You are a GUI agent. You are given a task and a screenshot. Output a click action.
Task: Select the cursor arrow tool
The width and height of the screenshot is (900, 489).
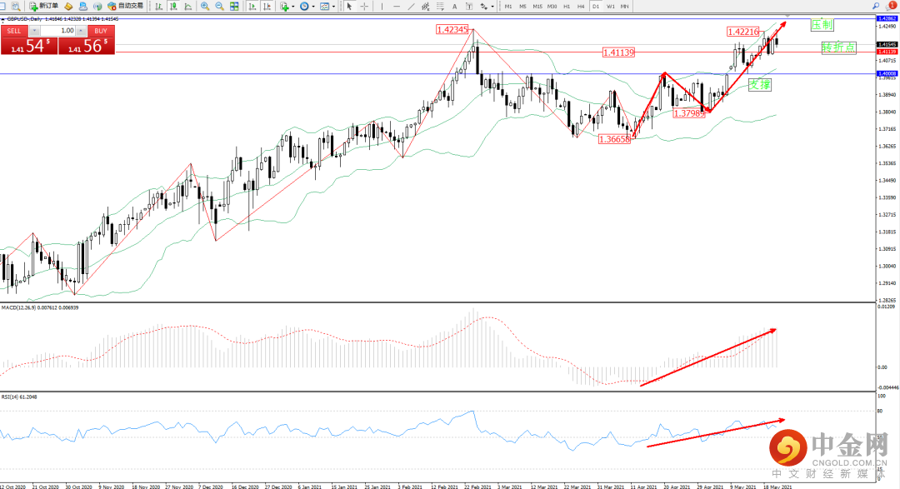(349, 7)
